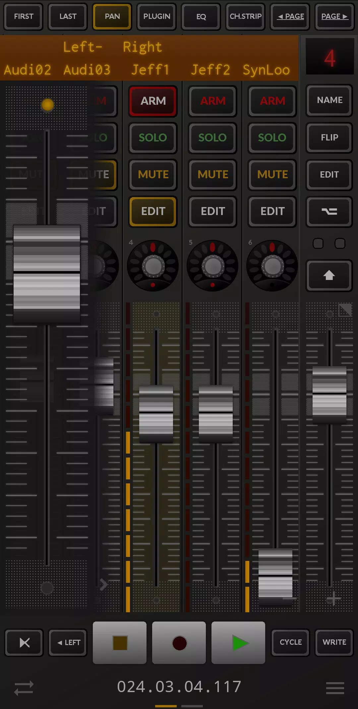Arm the Jeff2 track for recording
The height and width of the screenshot is (709, 358).
click(212, 101)
